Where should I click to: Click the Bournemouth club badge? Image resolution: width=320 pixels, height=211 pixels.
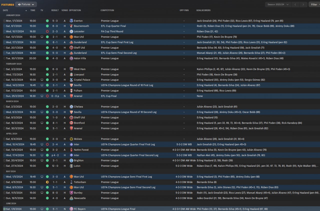click(71, 26)
